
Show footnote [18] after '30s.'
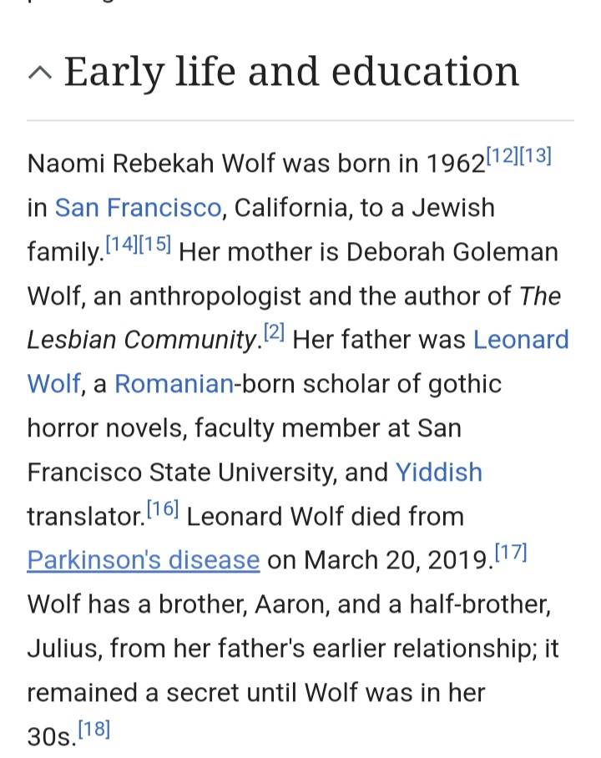(x=94, y=730)
